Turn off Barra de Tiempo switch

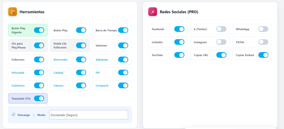point(123,30)
